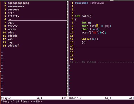Click the vertical split divider between panes
This screenshot has height=104, width=134.
click(x=68, y=49)
